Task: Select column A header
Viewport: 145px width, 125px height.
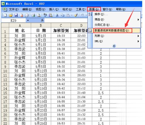Action: pos(20,25)
